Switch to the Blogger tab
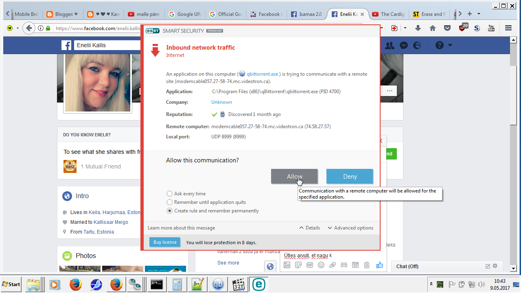 click(63, 14)
